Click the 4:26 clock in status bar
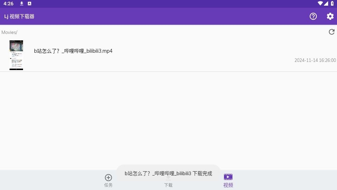The width and height of the screenshot is (337, 190). click(x=9, y=4)
